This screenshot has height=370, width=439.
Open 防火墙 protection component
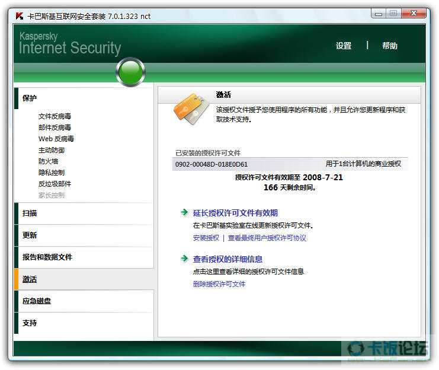48,161
